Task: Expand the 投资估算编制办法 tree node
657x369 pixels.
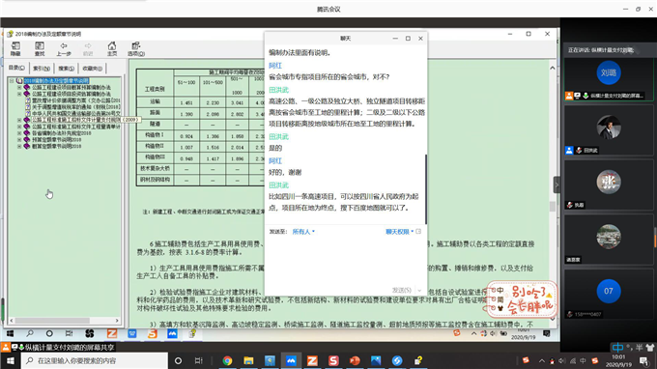Action: [x=19, y=94]
